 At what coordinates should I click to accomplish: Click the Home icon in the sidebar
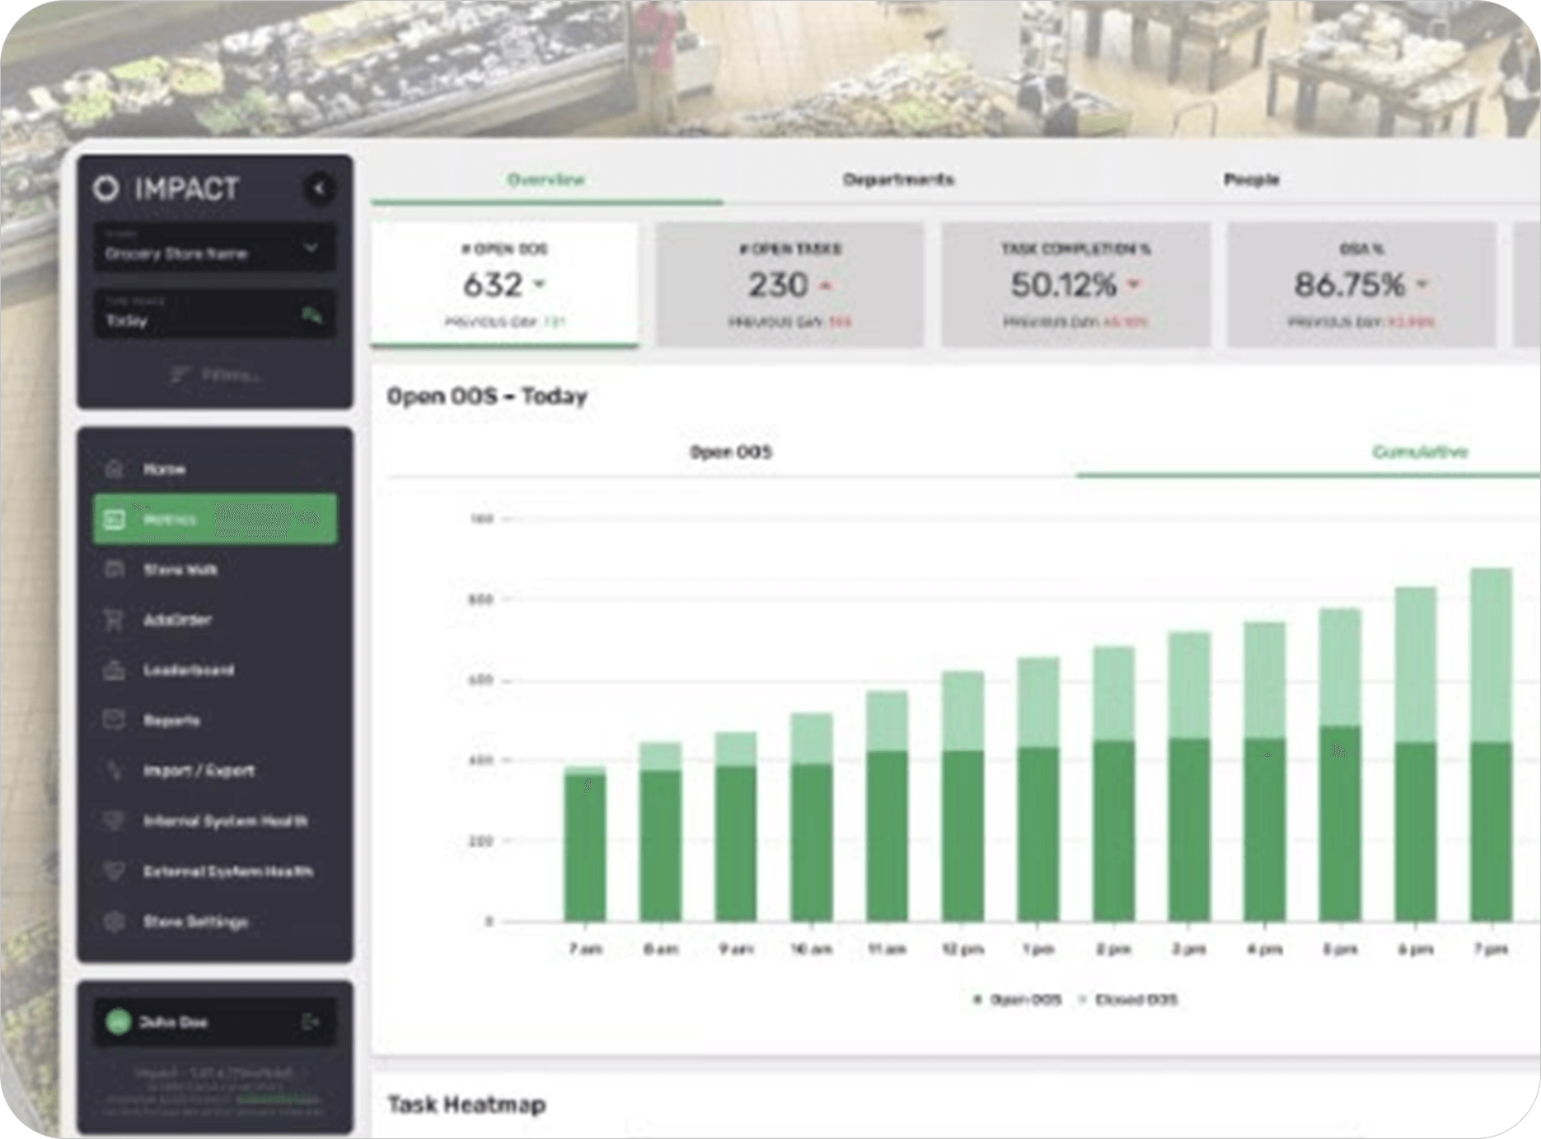click(115, 469)
